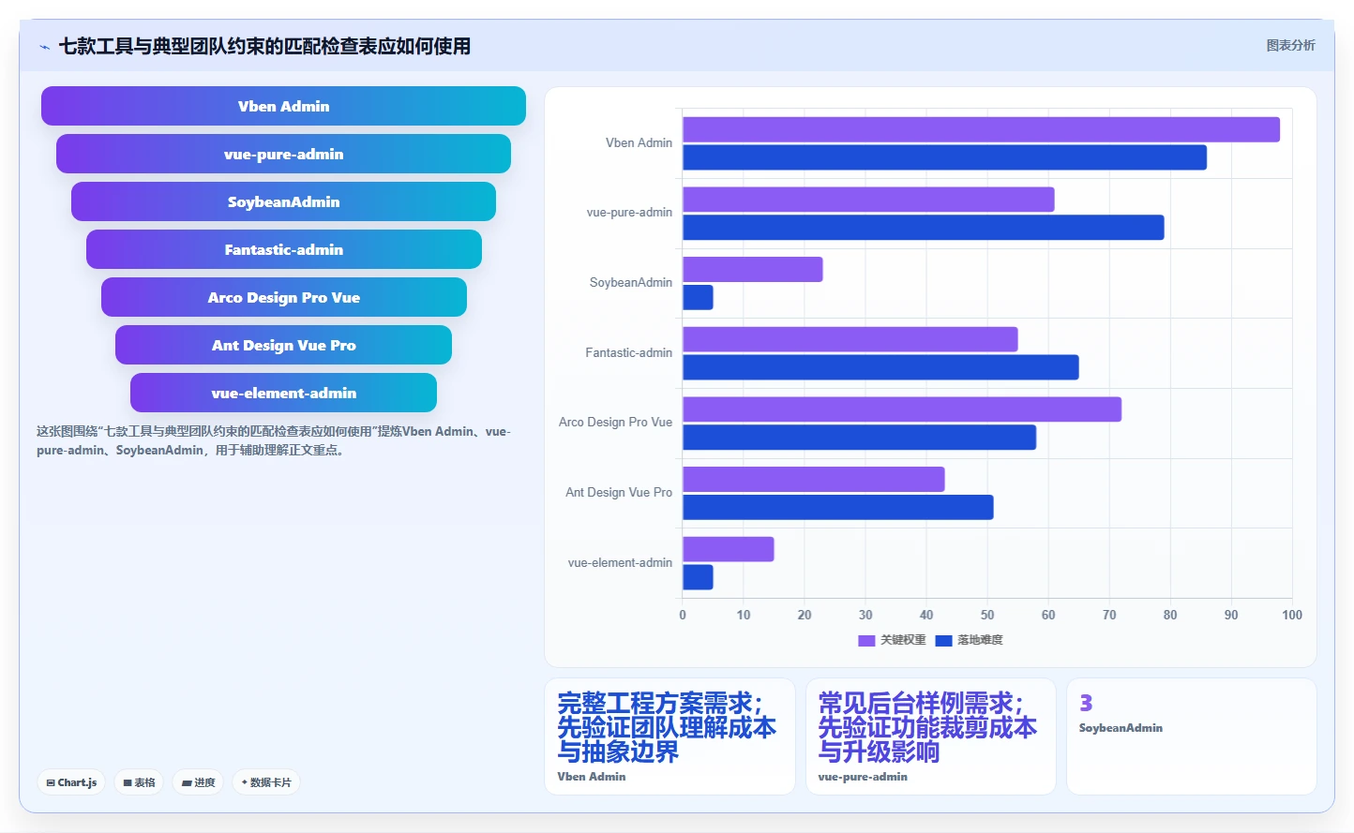
Task: Select the Vben Admin funnel bar
Action: click(283, 106)
